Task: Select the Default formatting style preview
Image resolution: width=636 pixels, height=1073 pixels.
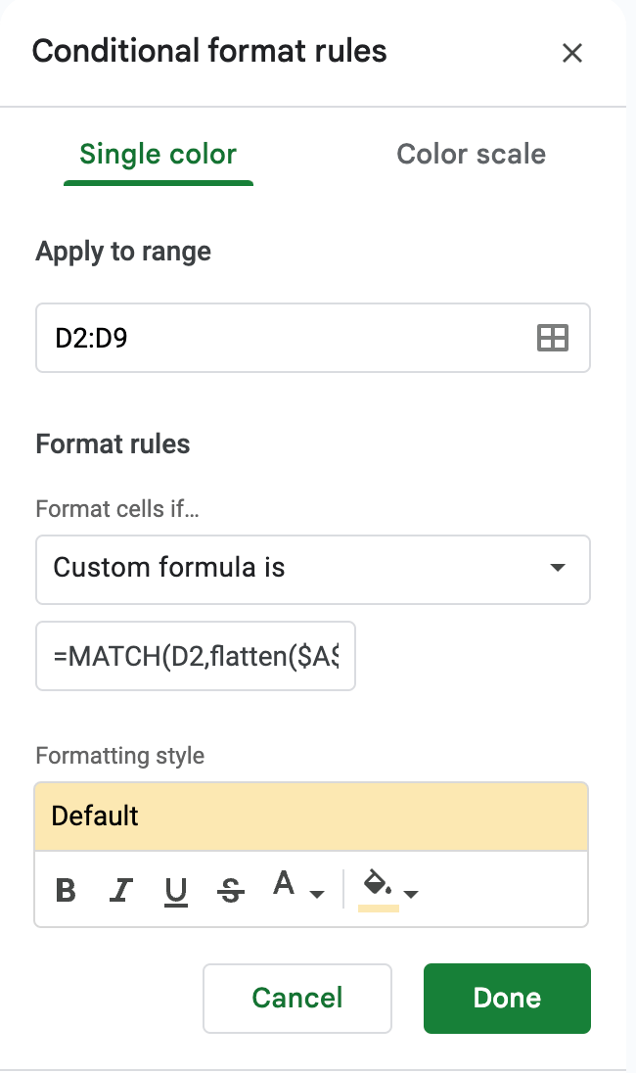Action: click(x=311, y=816)
